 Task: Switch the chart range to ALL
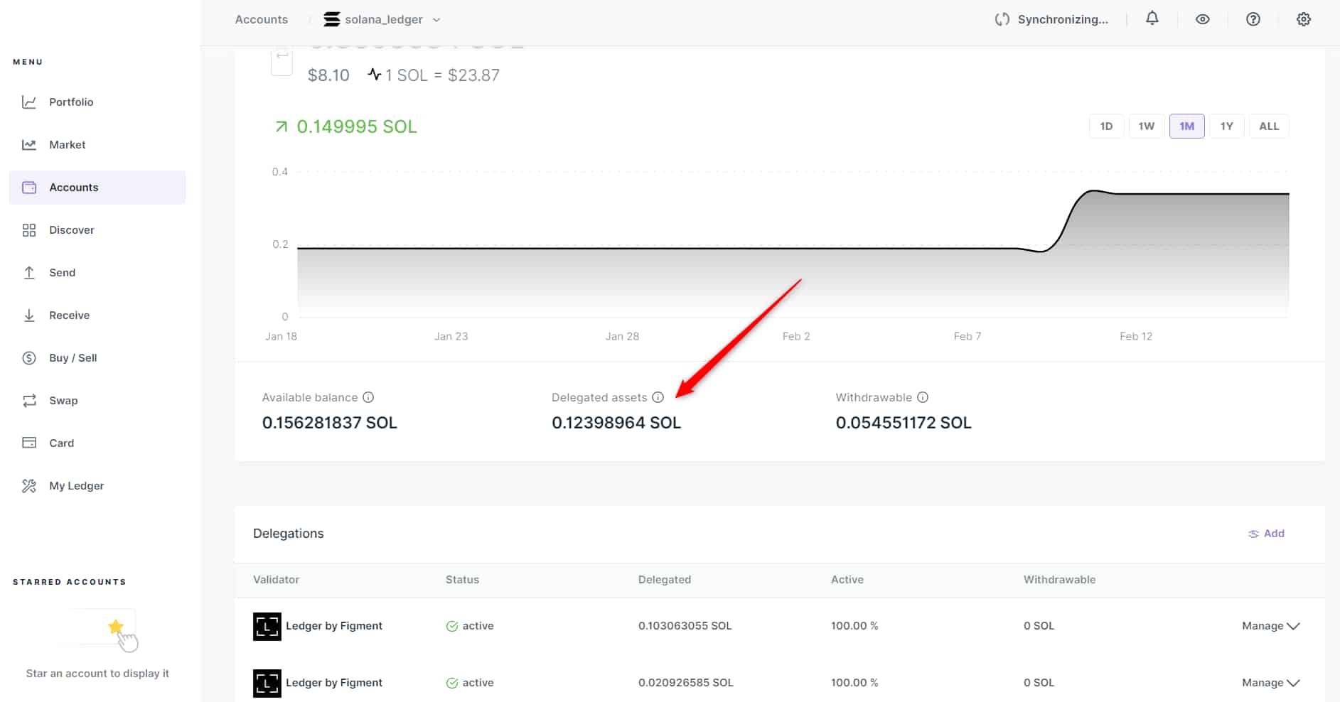tap(1268, 126)
